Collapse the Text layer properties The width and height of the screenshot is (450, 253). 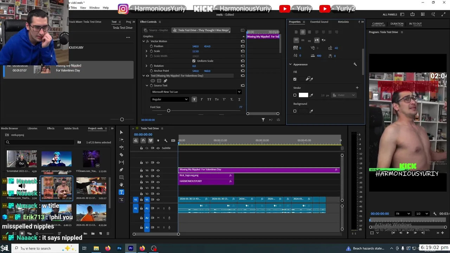click(x=143, y=76)
